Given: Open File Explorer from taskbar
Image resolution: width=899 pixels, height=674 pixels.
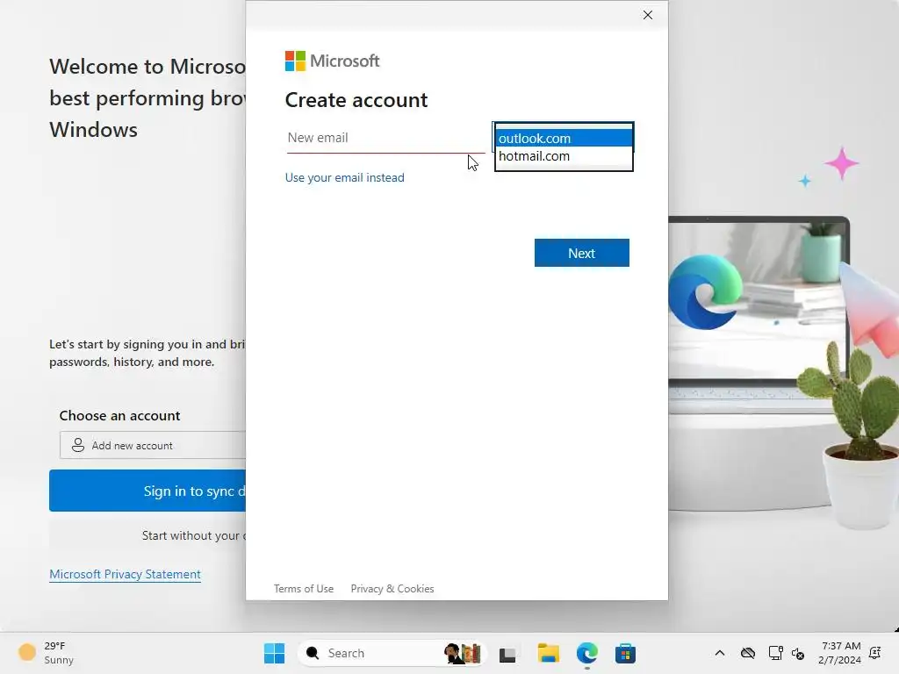Looking at the screenshot, I should click(x=548, y=653).
